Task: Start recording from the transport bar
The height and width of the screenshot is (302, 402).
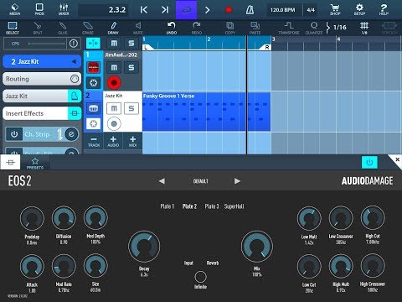Action: 229,10
